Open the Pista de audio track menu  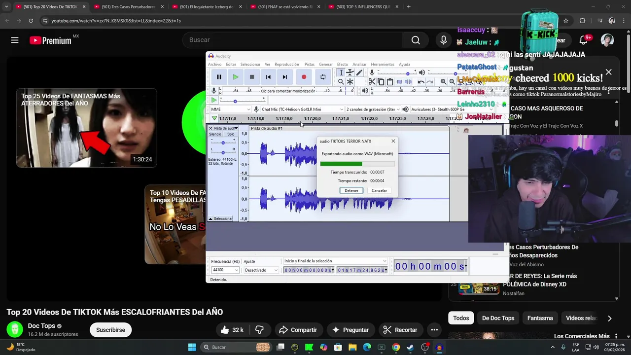(226, 128)
